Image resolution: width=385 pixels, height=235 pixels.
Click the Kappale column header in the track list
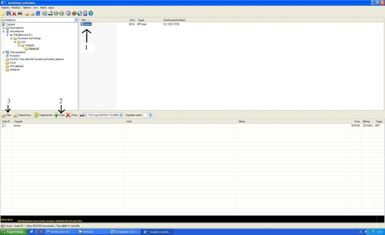(x=69, y=121)
